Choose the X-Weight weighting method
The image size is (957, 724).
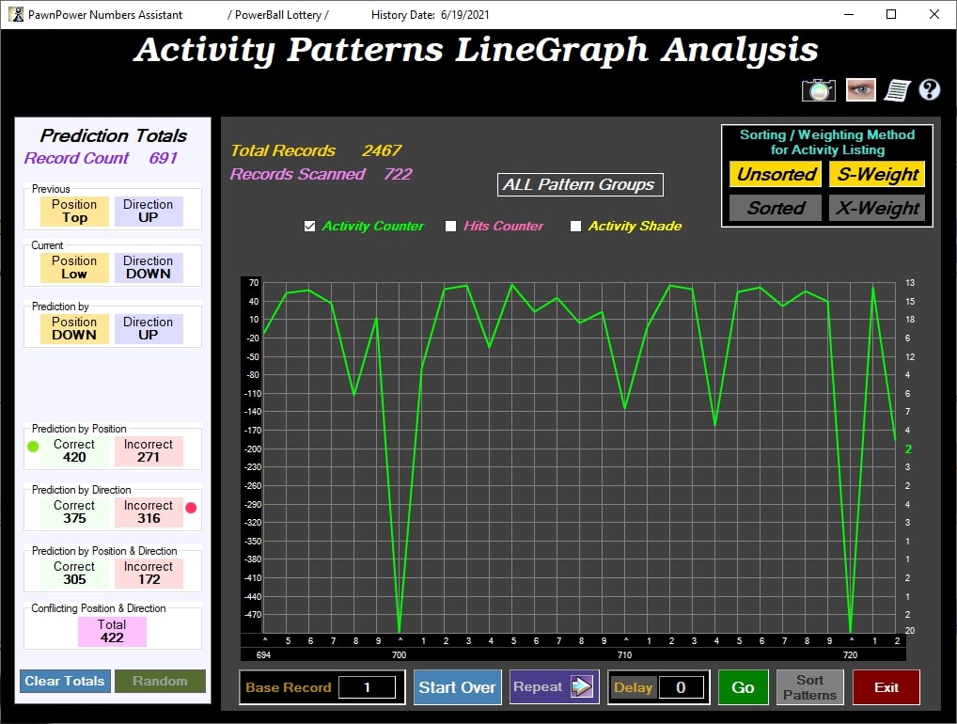876,208
